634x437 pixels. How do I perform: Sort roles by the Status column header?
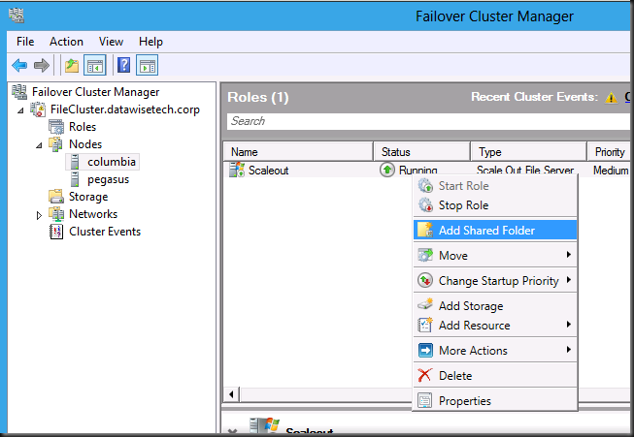coord(422,152)
